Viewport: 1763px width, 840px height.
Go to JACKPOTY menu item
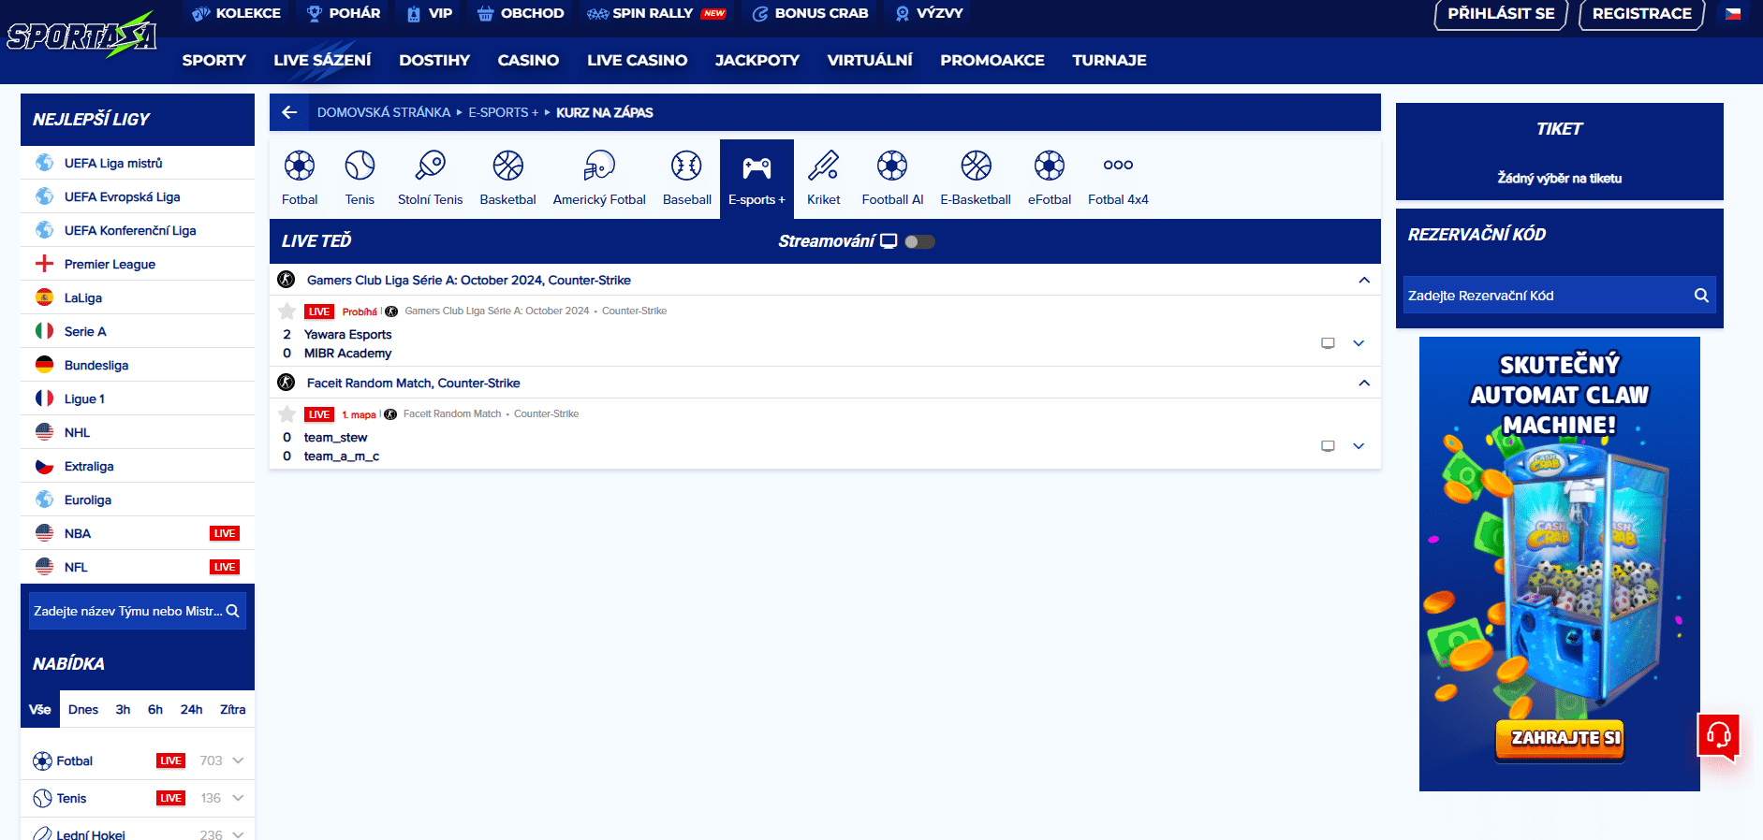pyautogui.click(x=757, y=60)
